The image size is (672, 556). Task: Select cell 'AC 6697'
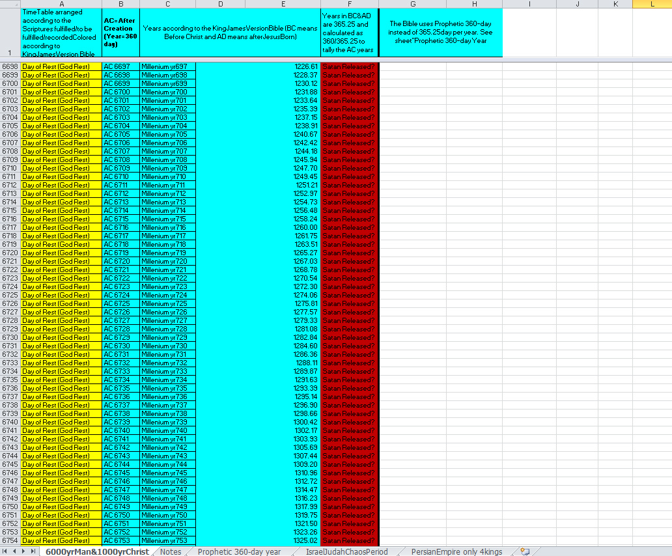(x=121, y=66)
